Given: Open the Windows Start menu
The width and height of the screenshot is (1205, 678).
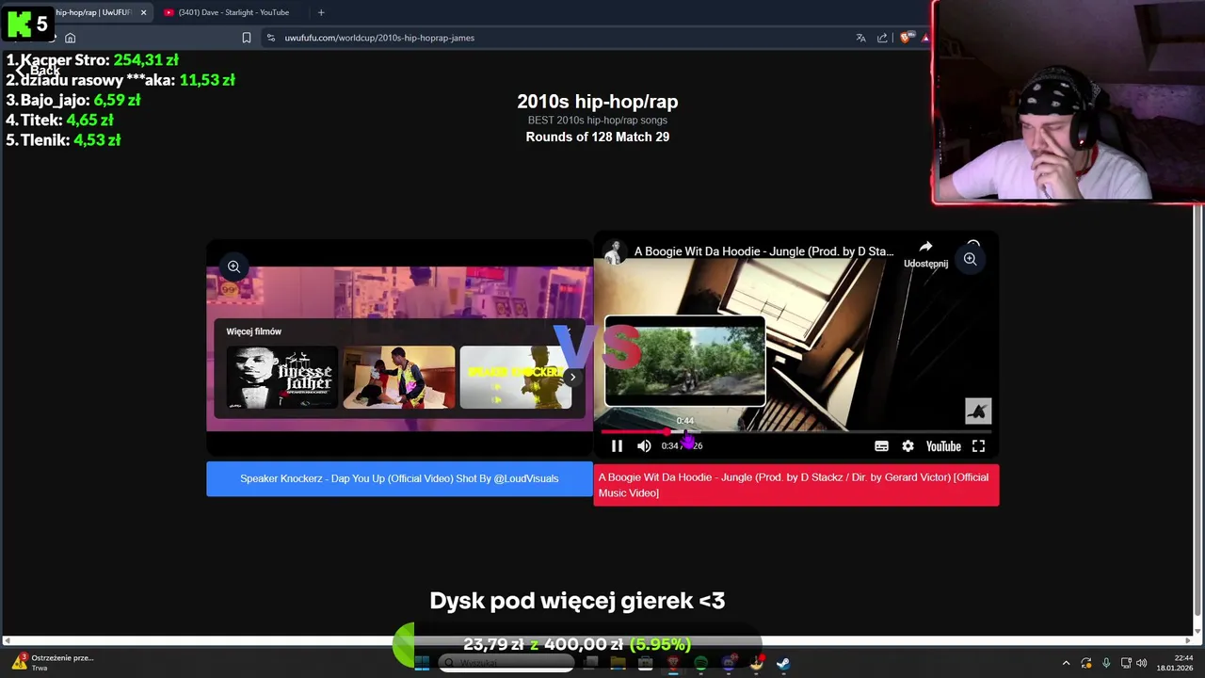Looking at the screenshot, I should pyautogui.click(x=422, y=663).
